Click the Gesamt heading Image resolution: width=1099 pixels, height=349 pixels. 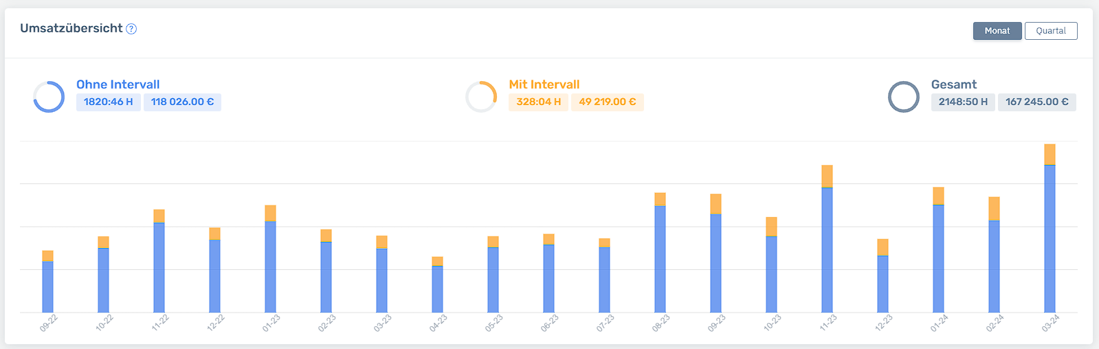[x=953, y=85]
